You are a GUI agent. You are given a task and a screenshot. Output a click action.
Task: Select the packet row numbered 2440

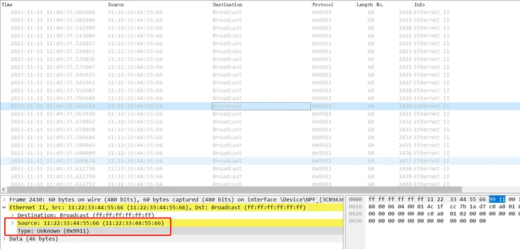click(180, 184)
